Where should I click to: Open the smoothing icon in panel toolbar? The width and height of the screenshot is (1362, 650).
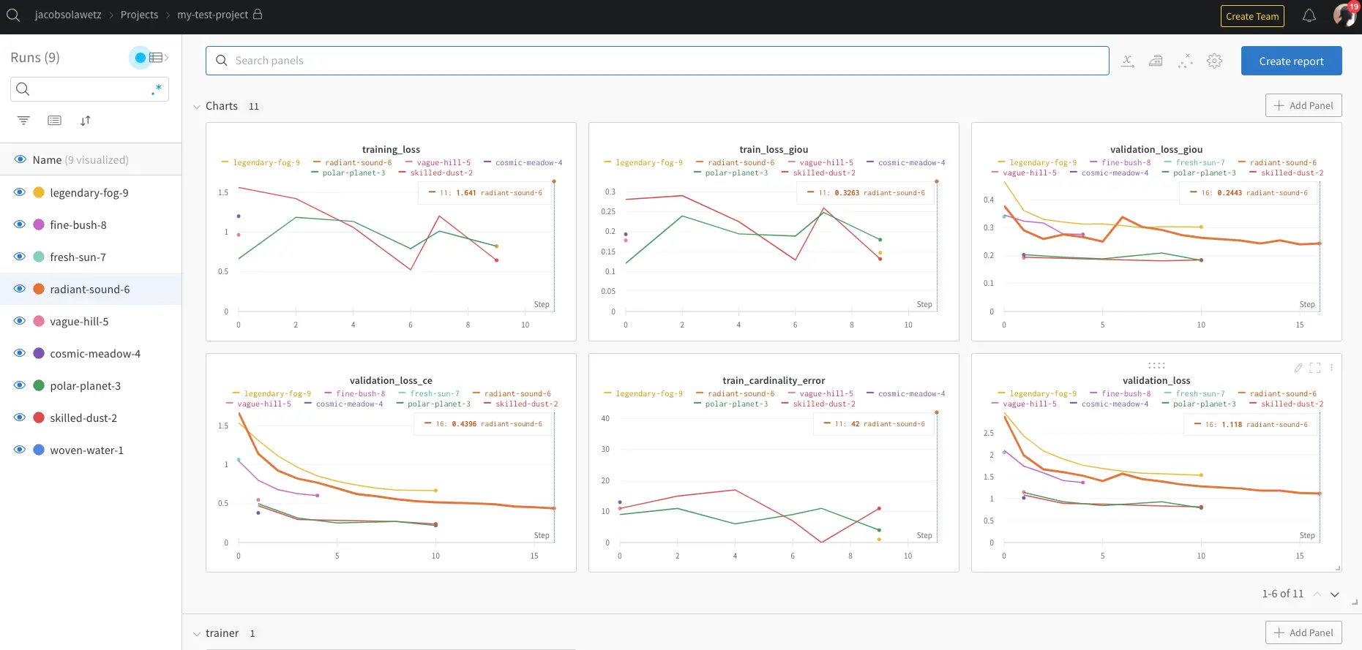tap(1156, 61)
